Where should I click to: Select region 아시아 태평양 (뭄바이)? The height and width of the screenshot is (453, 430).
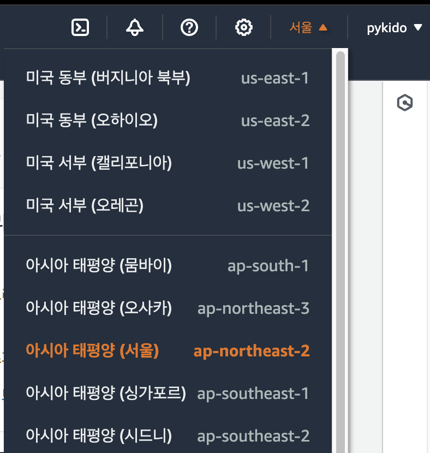pyautogui.click(x=168, y=265)
